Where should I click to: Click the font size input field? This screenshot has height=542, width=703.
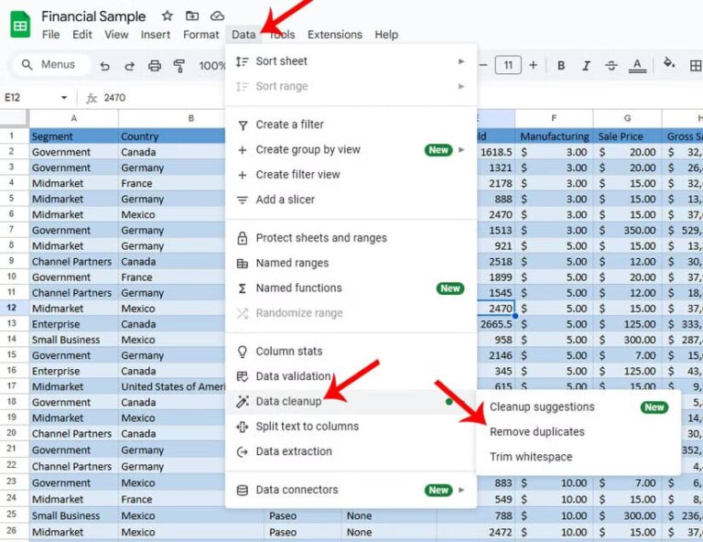click(x=508, y=65)
